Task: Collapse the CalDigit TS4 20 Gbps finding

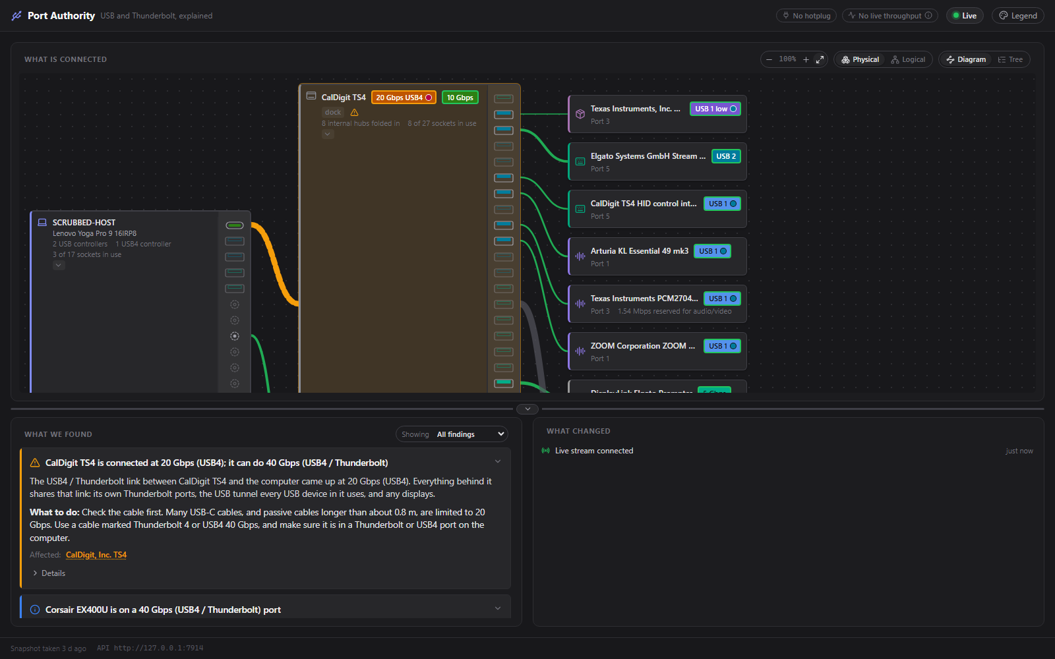Action: tap(498, 461)
